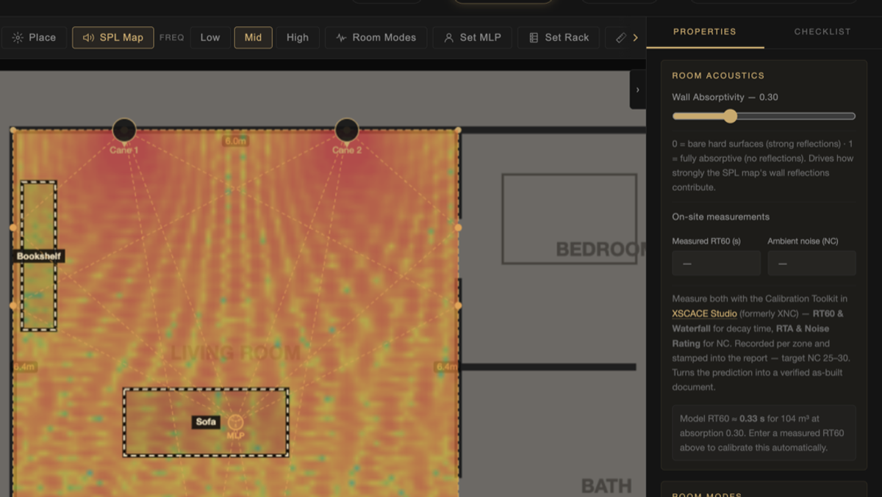The width and height of the screenshot is (882, 497).
Task: Toggle the SPL Map overlay
Action: pos(113,37)
